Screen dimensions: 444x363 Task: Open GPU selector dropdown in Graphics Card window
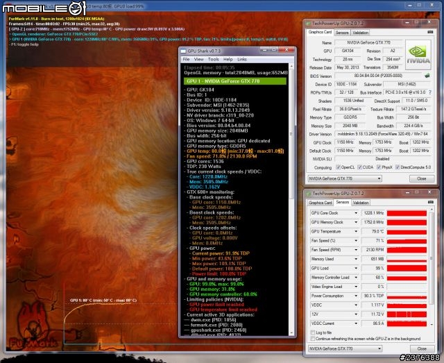(x=345, y=178)
